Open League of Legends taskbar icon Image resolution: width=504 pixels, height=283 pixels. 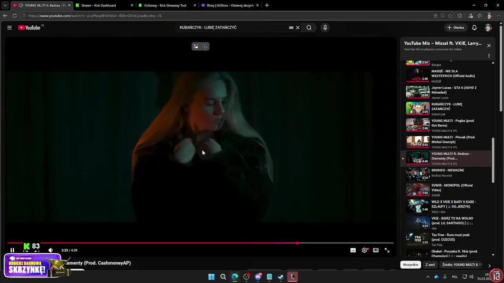pyautogui.click(x=293, y=277)
